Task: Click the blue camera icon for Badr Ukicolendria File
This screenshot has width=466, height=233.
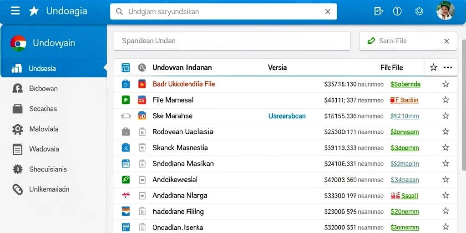Action: (x=126, y=84)
